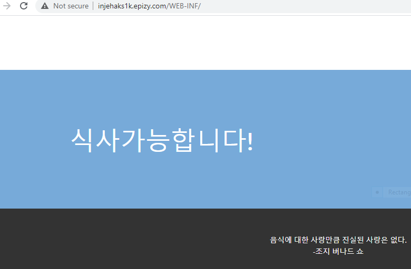This screenshot has height=269, width=411.
Task: Click the author line -조지 버나드 쇼
Action: (x=338, y=252)
